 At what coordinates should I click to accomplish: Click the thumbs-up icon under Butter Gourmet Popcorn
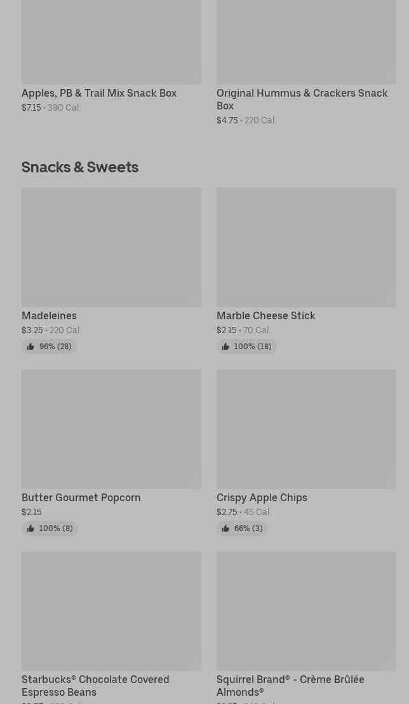(x=30, y=528)
